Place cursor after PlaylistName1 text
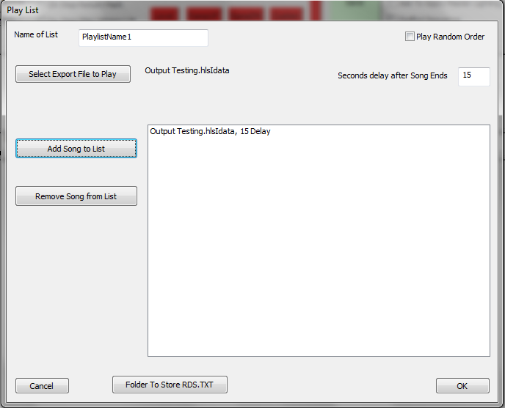Viewport: 505px width, 408px height. tap(133, 37)
